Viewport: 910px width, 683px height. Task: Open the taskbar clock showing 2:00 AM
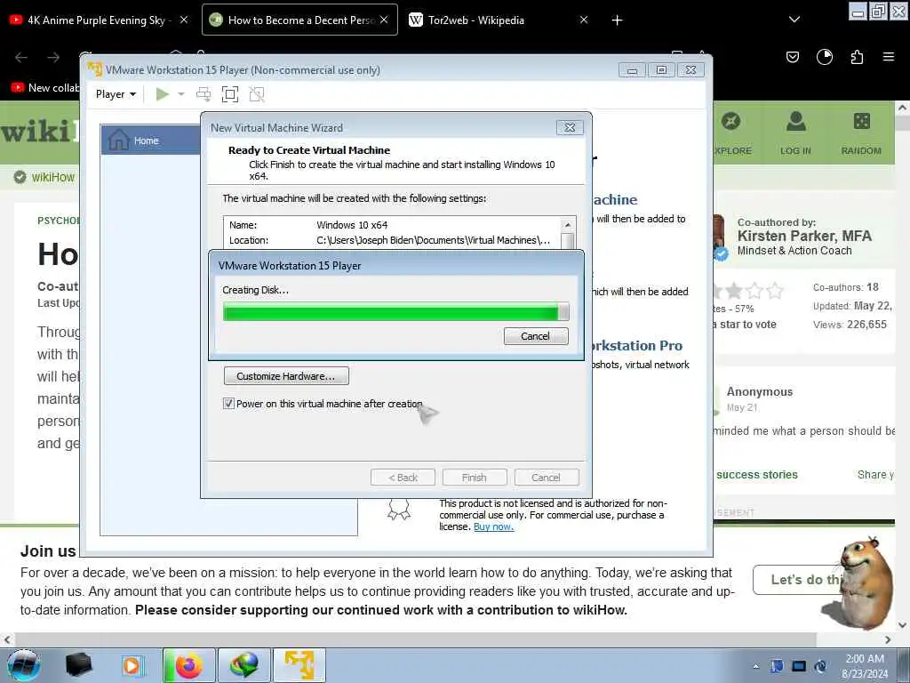(865, 666)
